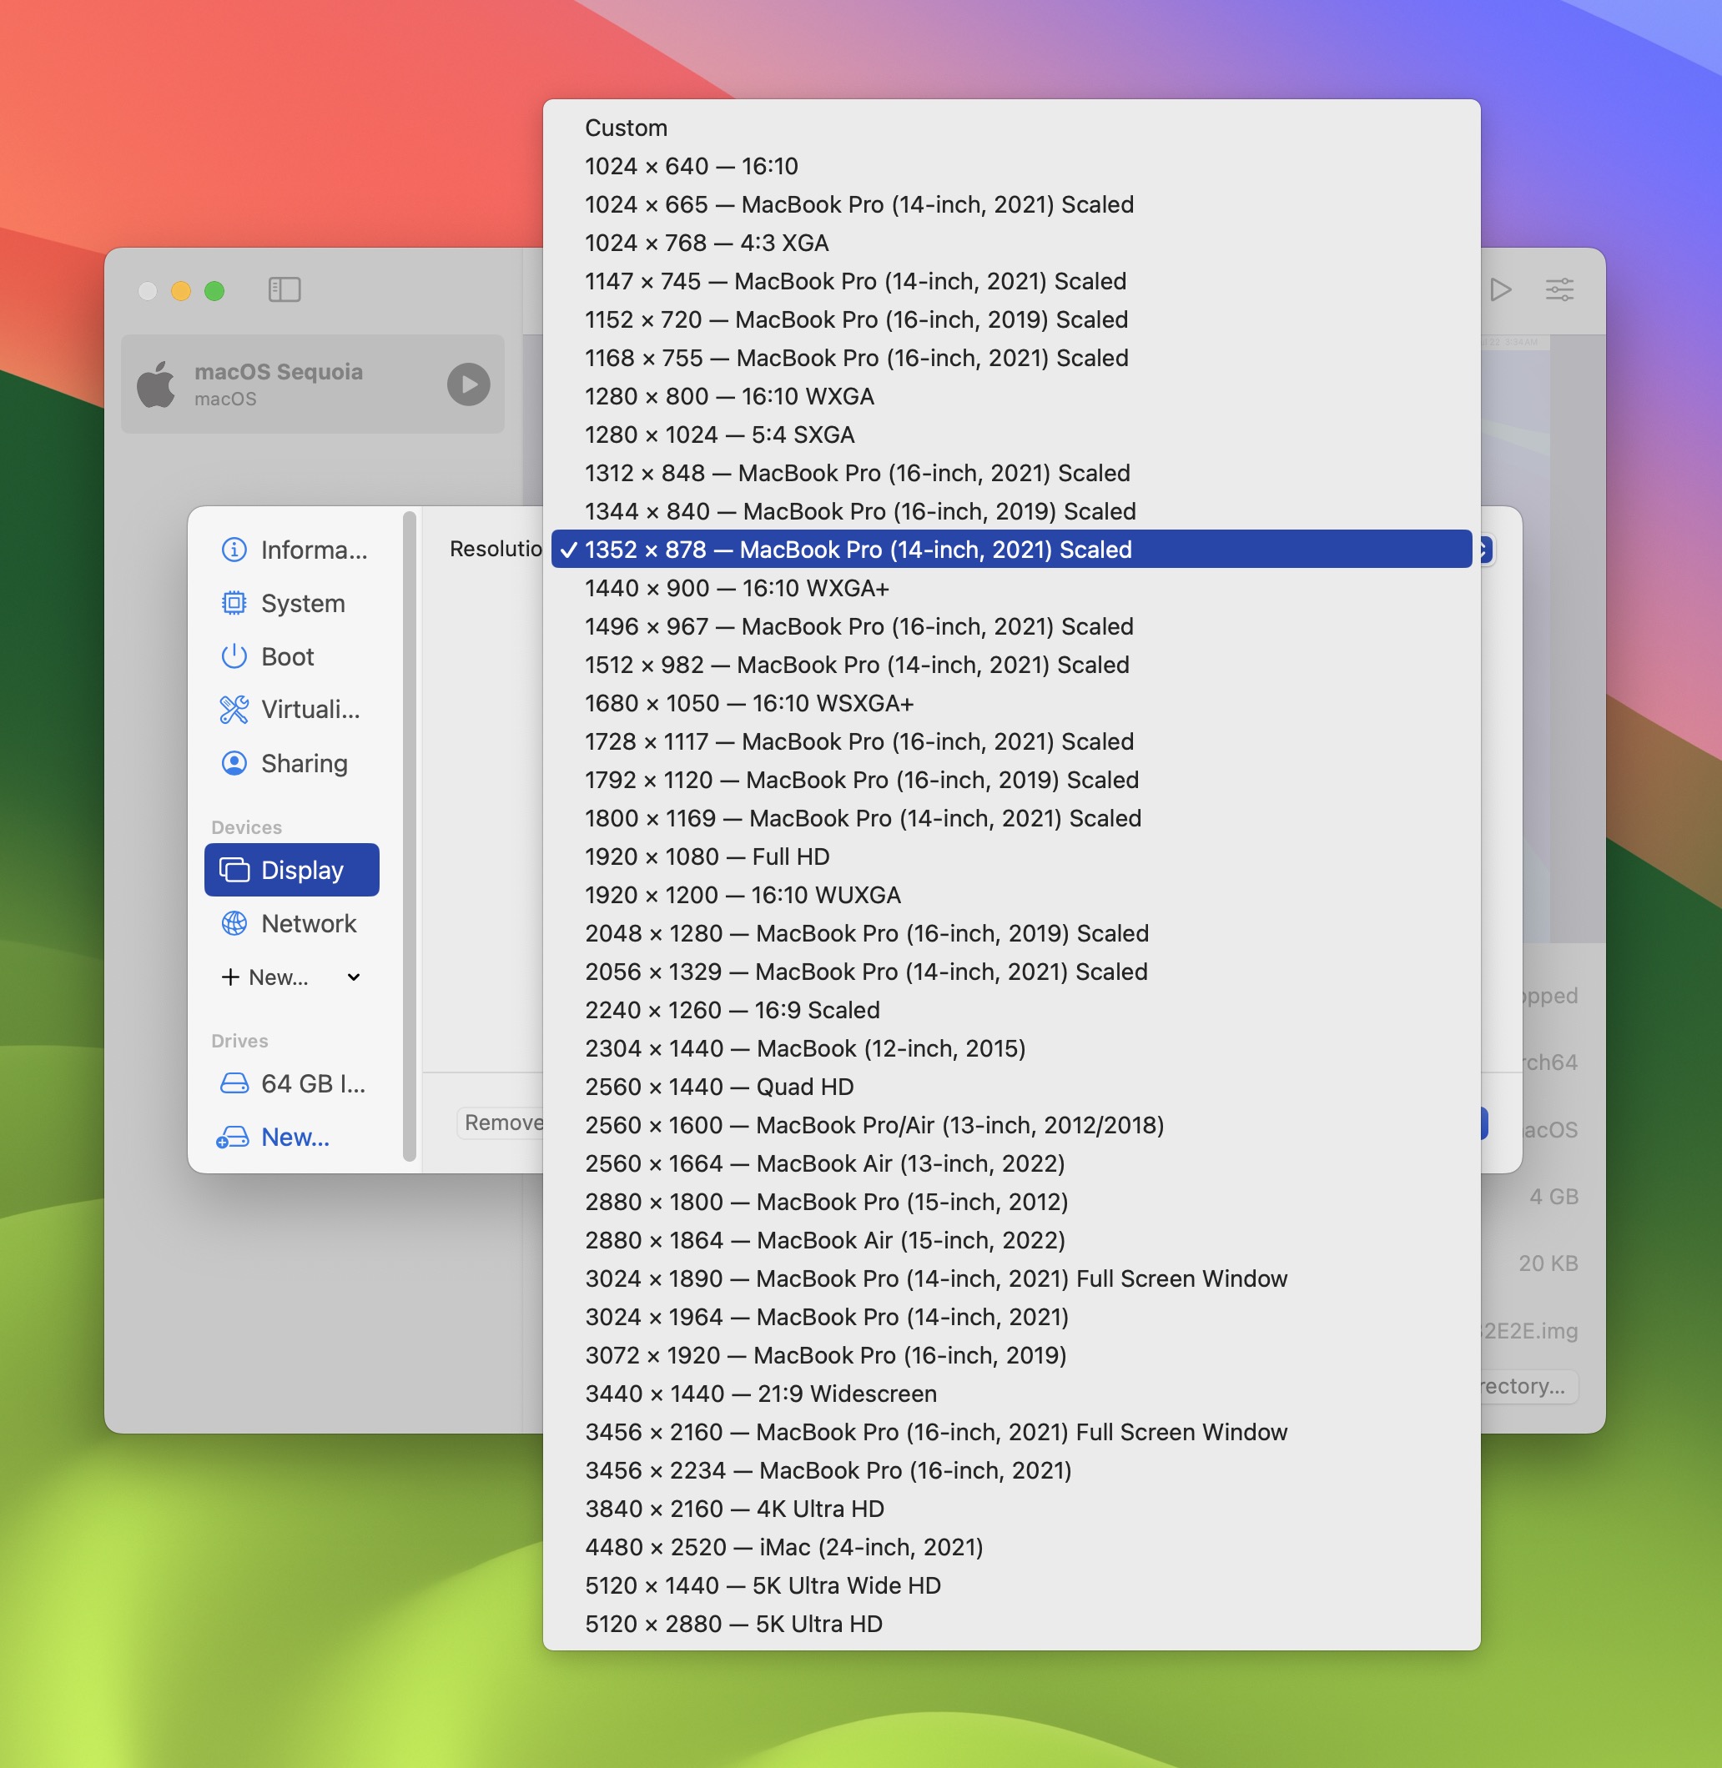1722x1768 pixels.
Task: Choose 1680 × 1050 — 16:10 WSXGA+
Action: 1011,703
